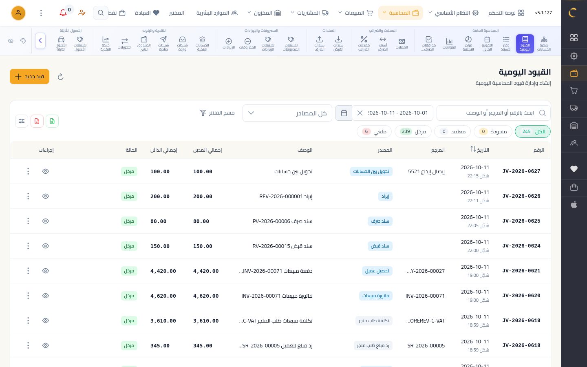View entry JV-2026-0621 with the eye icon

(x=46, y=271)
